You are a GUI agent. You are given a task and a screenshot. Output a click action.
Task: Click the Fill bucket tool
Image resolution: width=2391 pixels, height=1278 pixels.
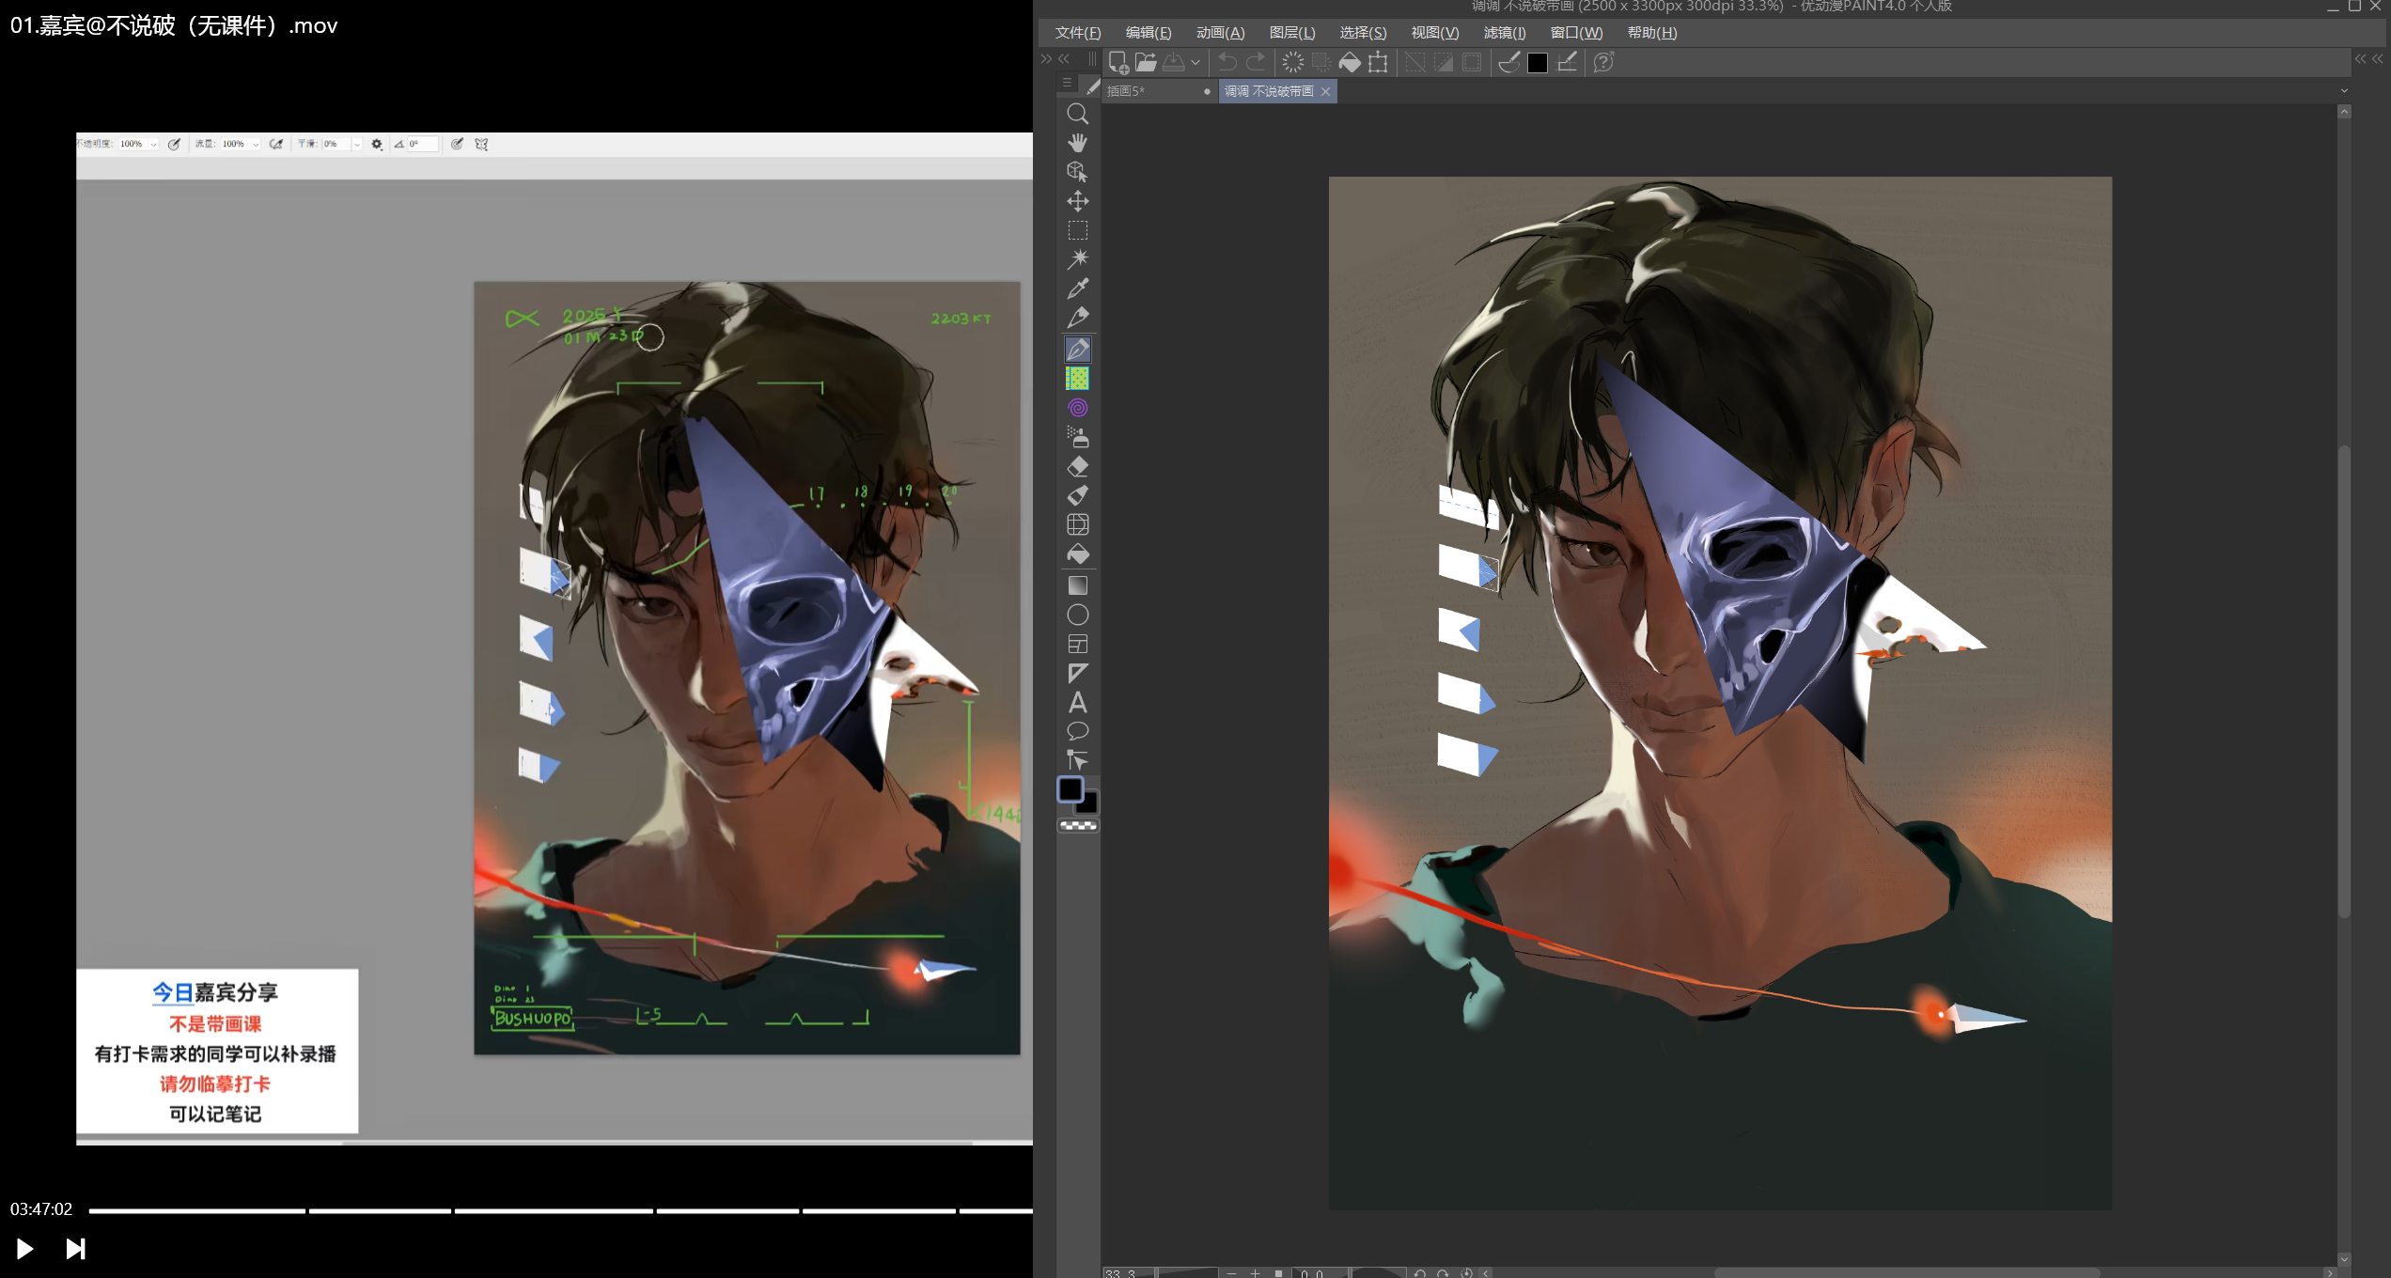1077,554
